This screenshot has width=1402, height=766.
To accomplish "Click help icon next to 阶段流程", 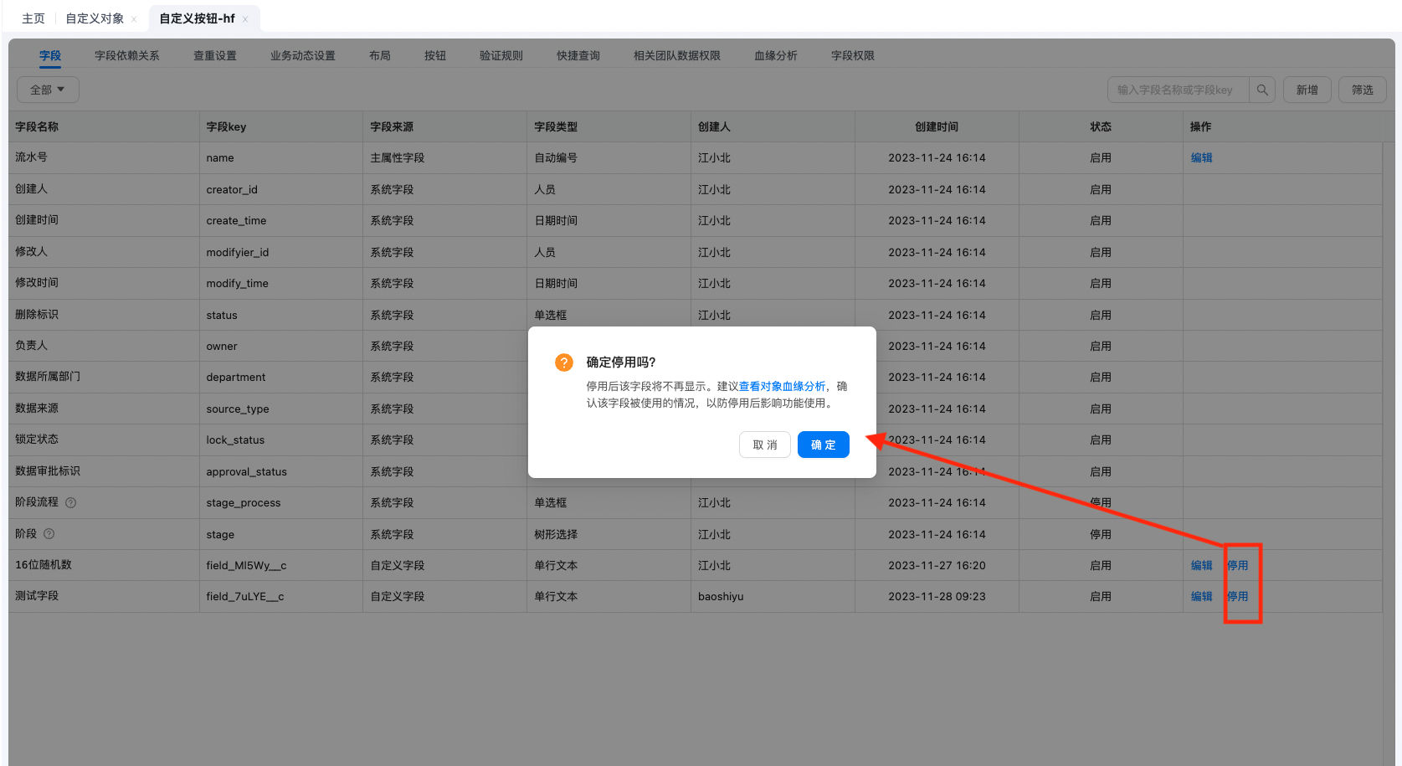I will (x=71, y=503).
